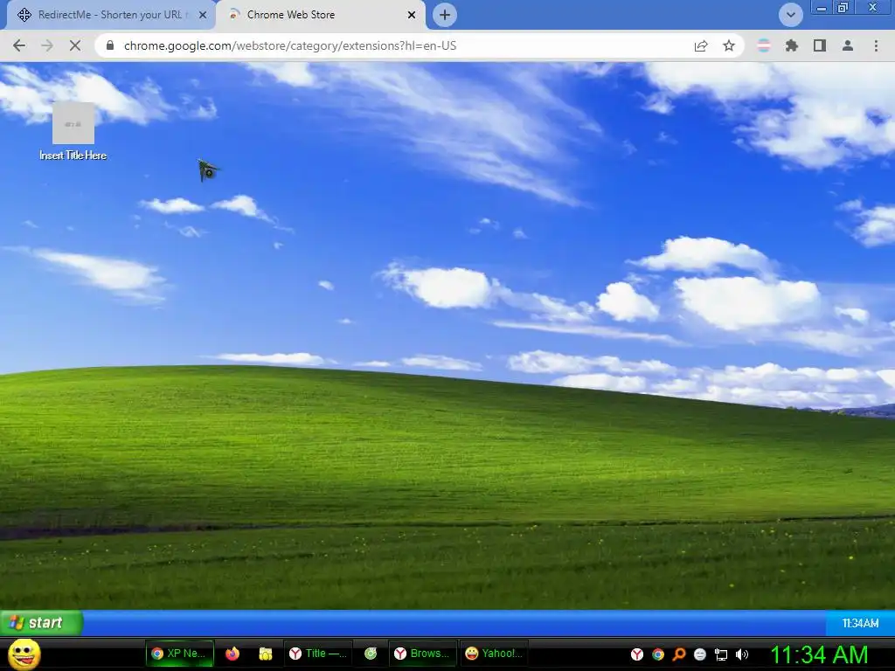This screenshot has height=671, width=895.
Task: Open the volume speaker tray icon
Action: pyautogui.click(x=742, y=654)
